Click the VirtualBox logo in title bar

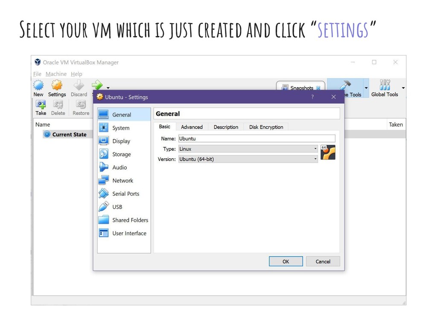click(x=38, y=62)
